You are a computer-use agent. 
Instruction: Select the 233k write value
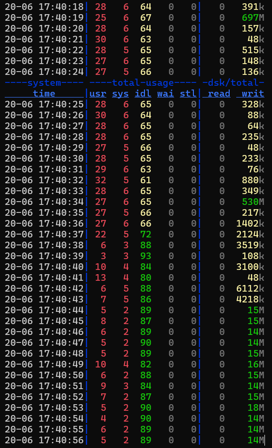coord(253,158)
